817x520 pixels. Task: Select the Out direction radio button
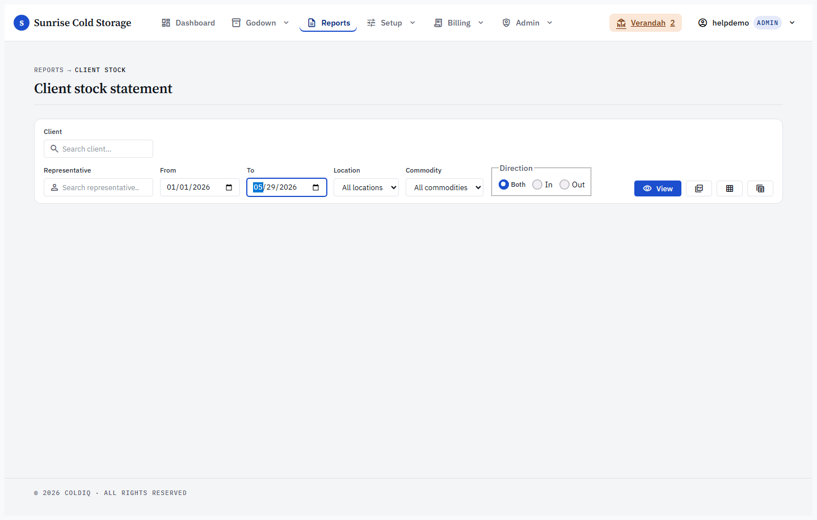(565, 184)
